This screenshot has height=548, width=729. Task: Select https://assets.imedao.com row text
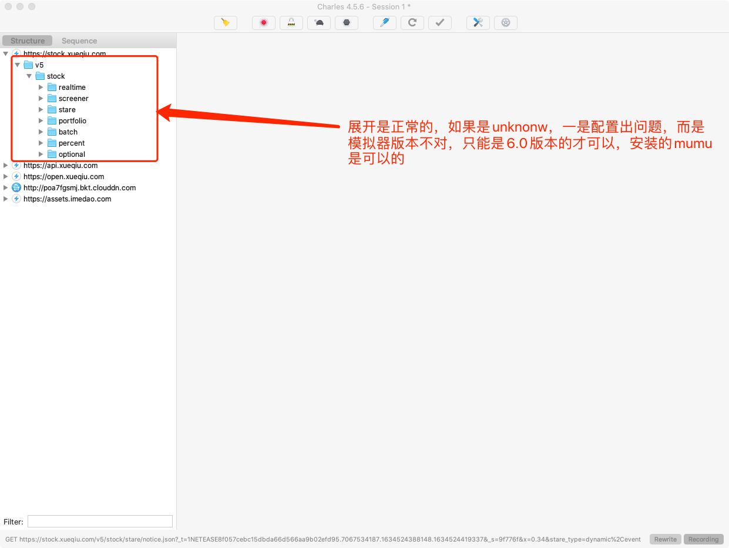tap(67, 199)
